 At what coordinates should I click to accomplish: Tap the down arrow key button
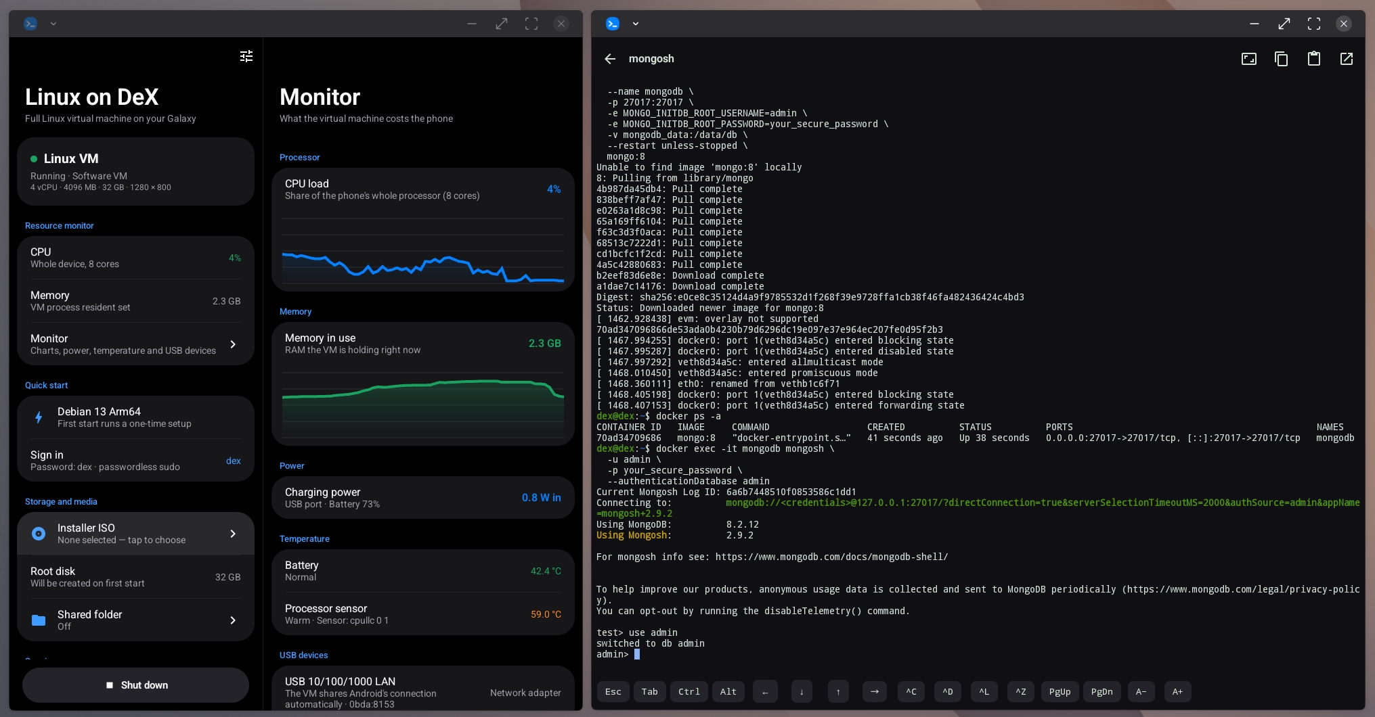point(802,691)
